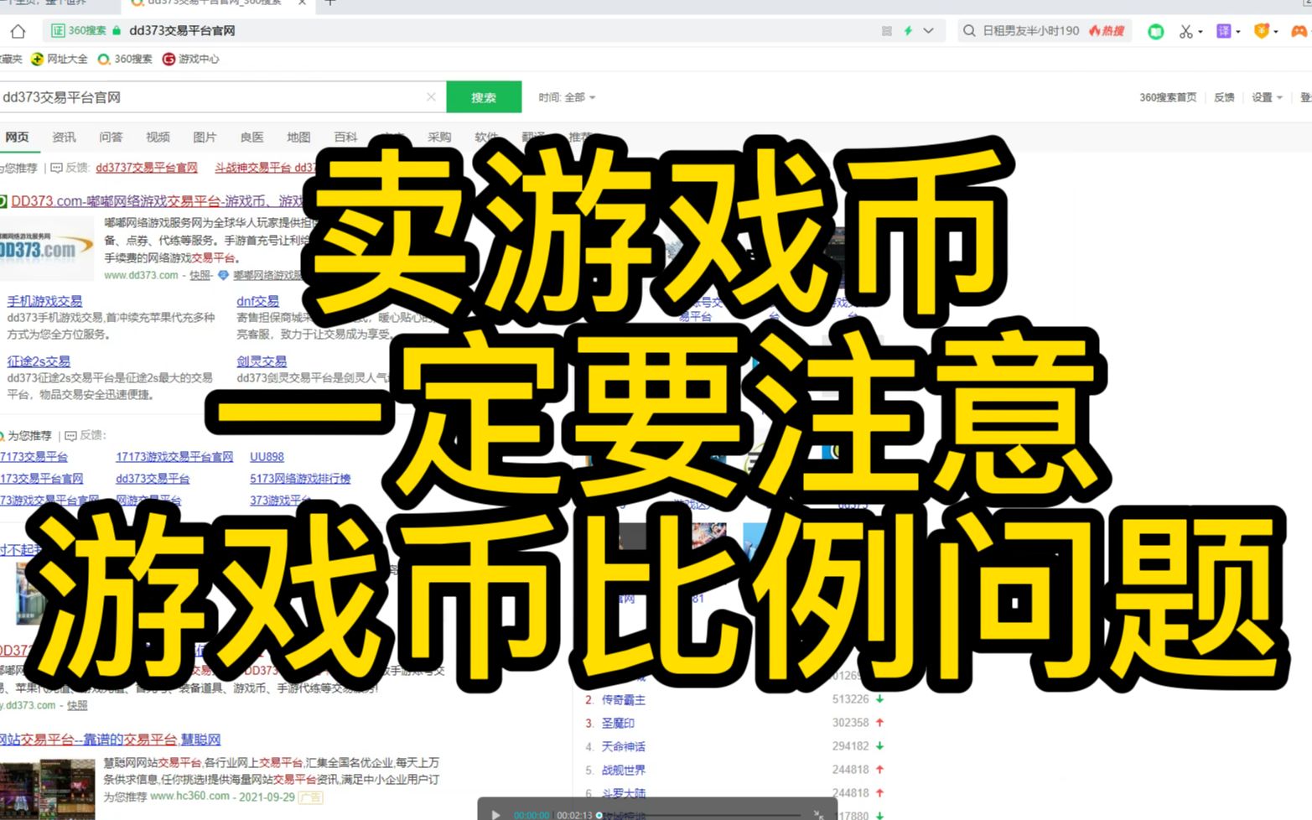Click the video progress slider handle
This screenshot has height=820, width=1312.
[x=599, y=815]
